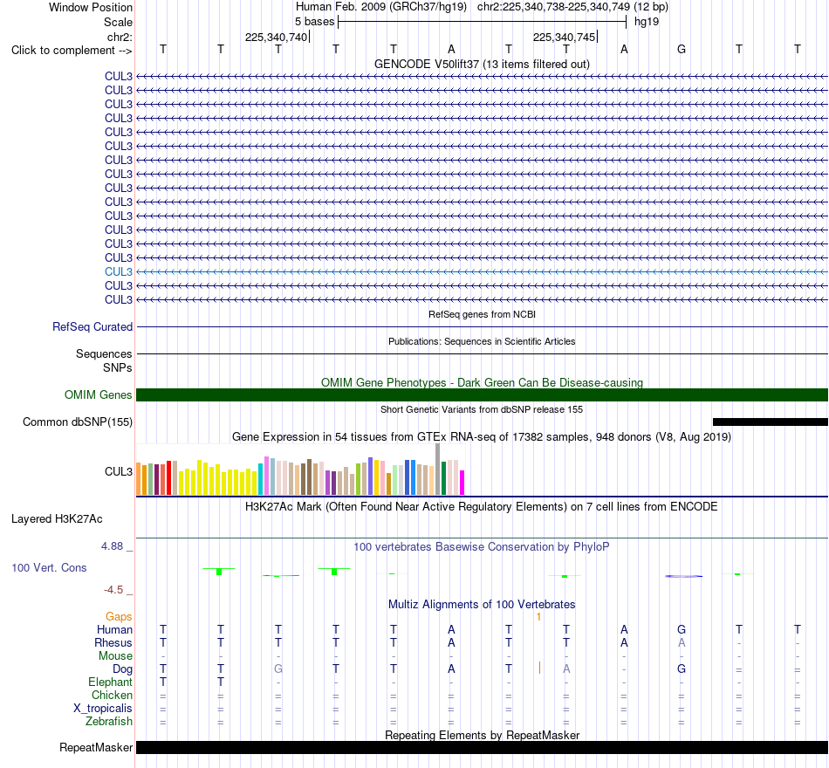Viewport: 829px width, 768px height.
Task: Select the Elephant alignment row label
Action: coord(111,682)
